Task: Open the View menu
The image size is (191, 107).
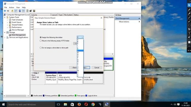Action: click(x=18, y=7)
